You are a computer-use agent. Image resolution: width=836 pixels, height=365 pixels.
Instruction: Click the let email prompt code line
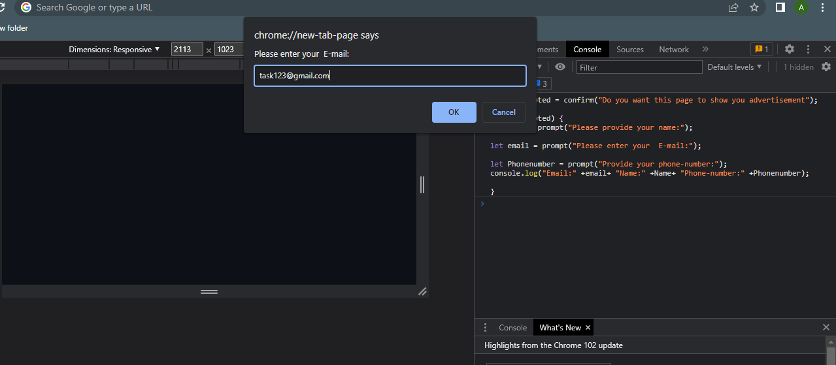[595, 146]
